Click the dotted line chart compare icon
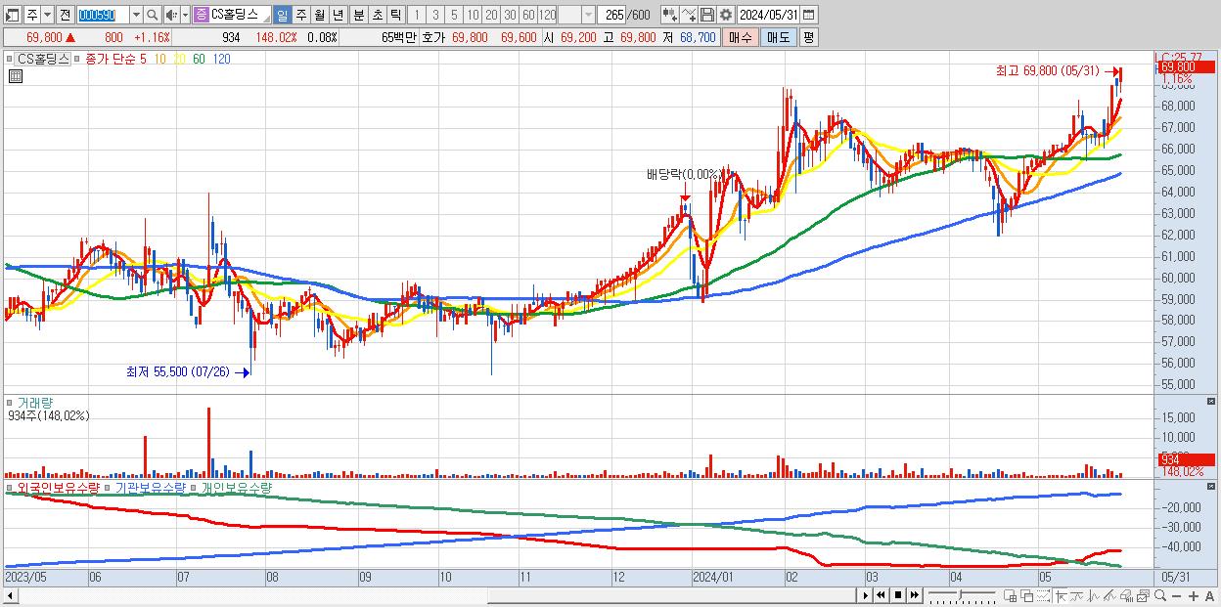Screen dimensions: 1221x607 click(x=1044, y=596)
